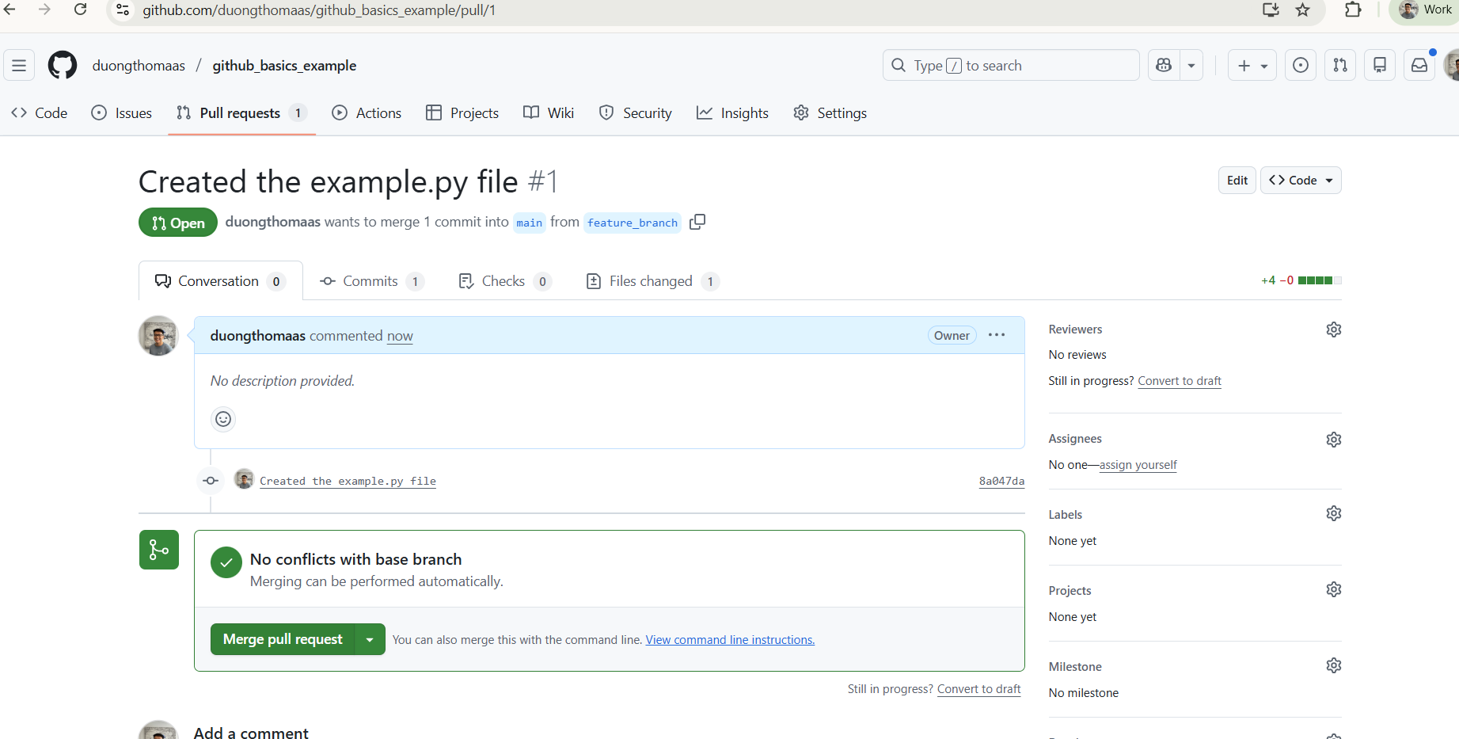Open the browser extensions puzzle icon

tap(1354, 10)
